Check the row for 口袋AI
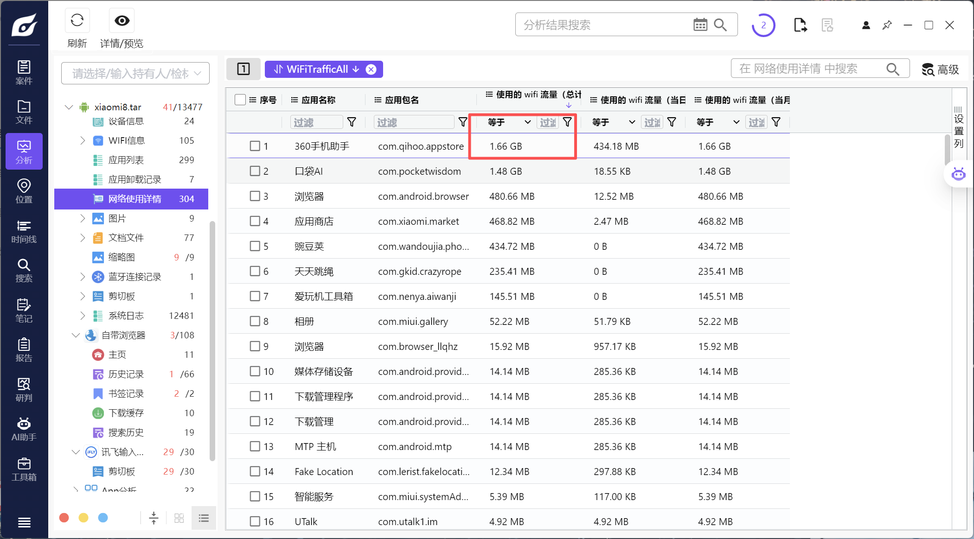Screen dimensions: 974x539 tap(255, 171)
